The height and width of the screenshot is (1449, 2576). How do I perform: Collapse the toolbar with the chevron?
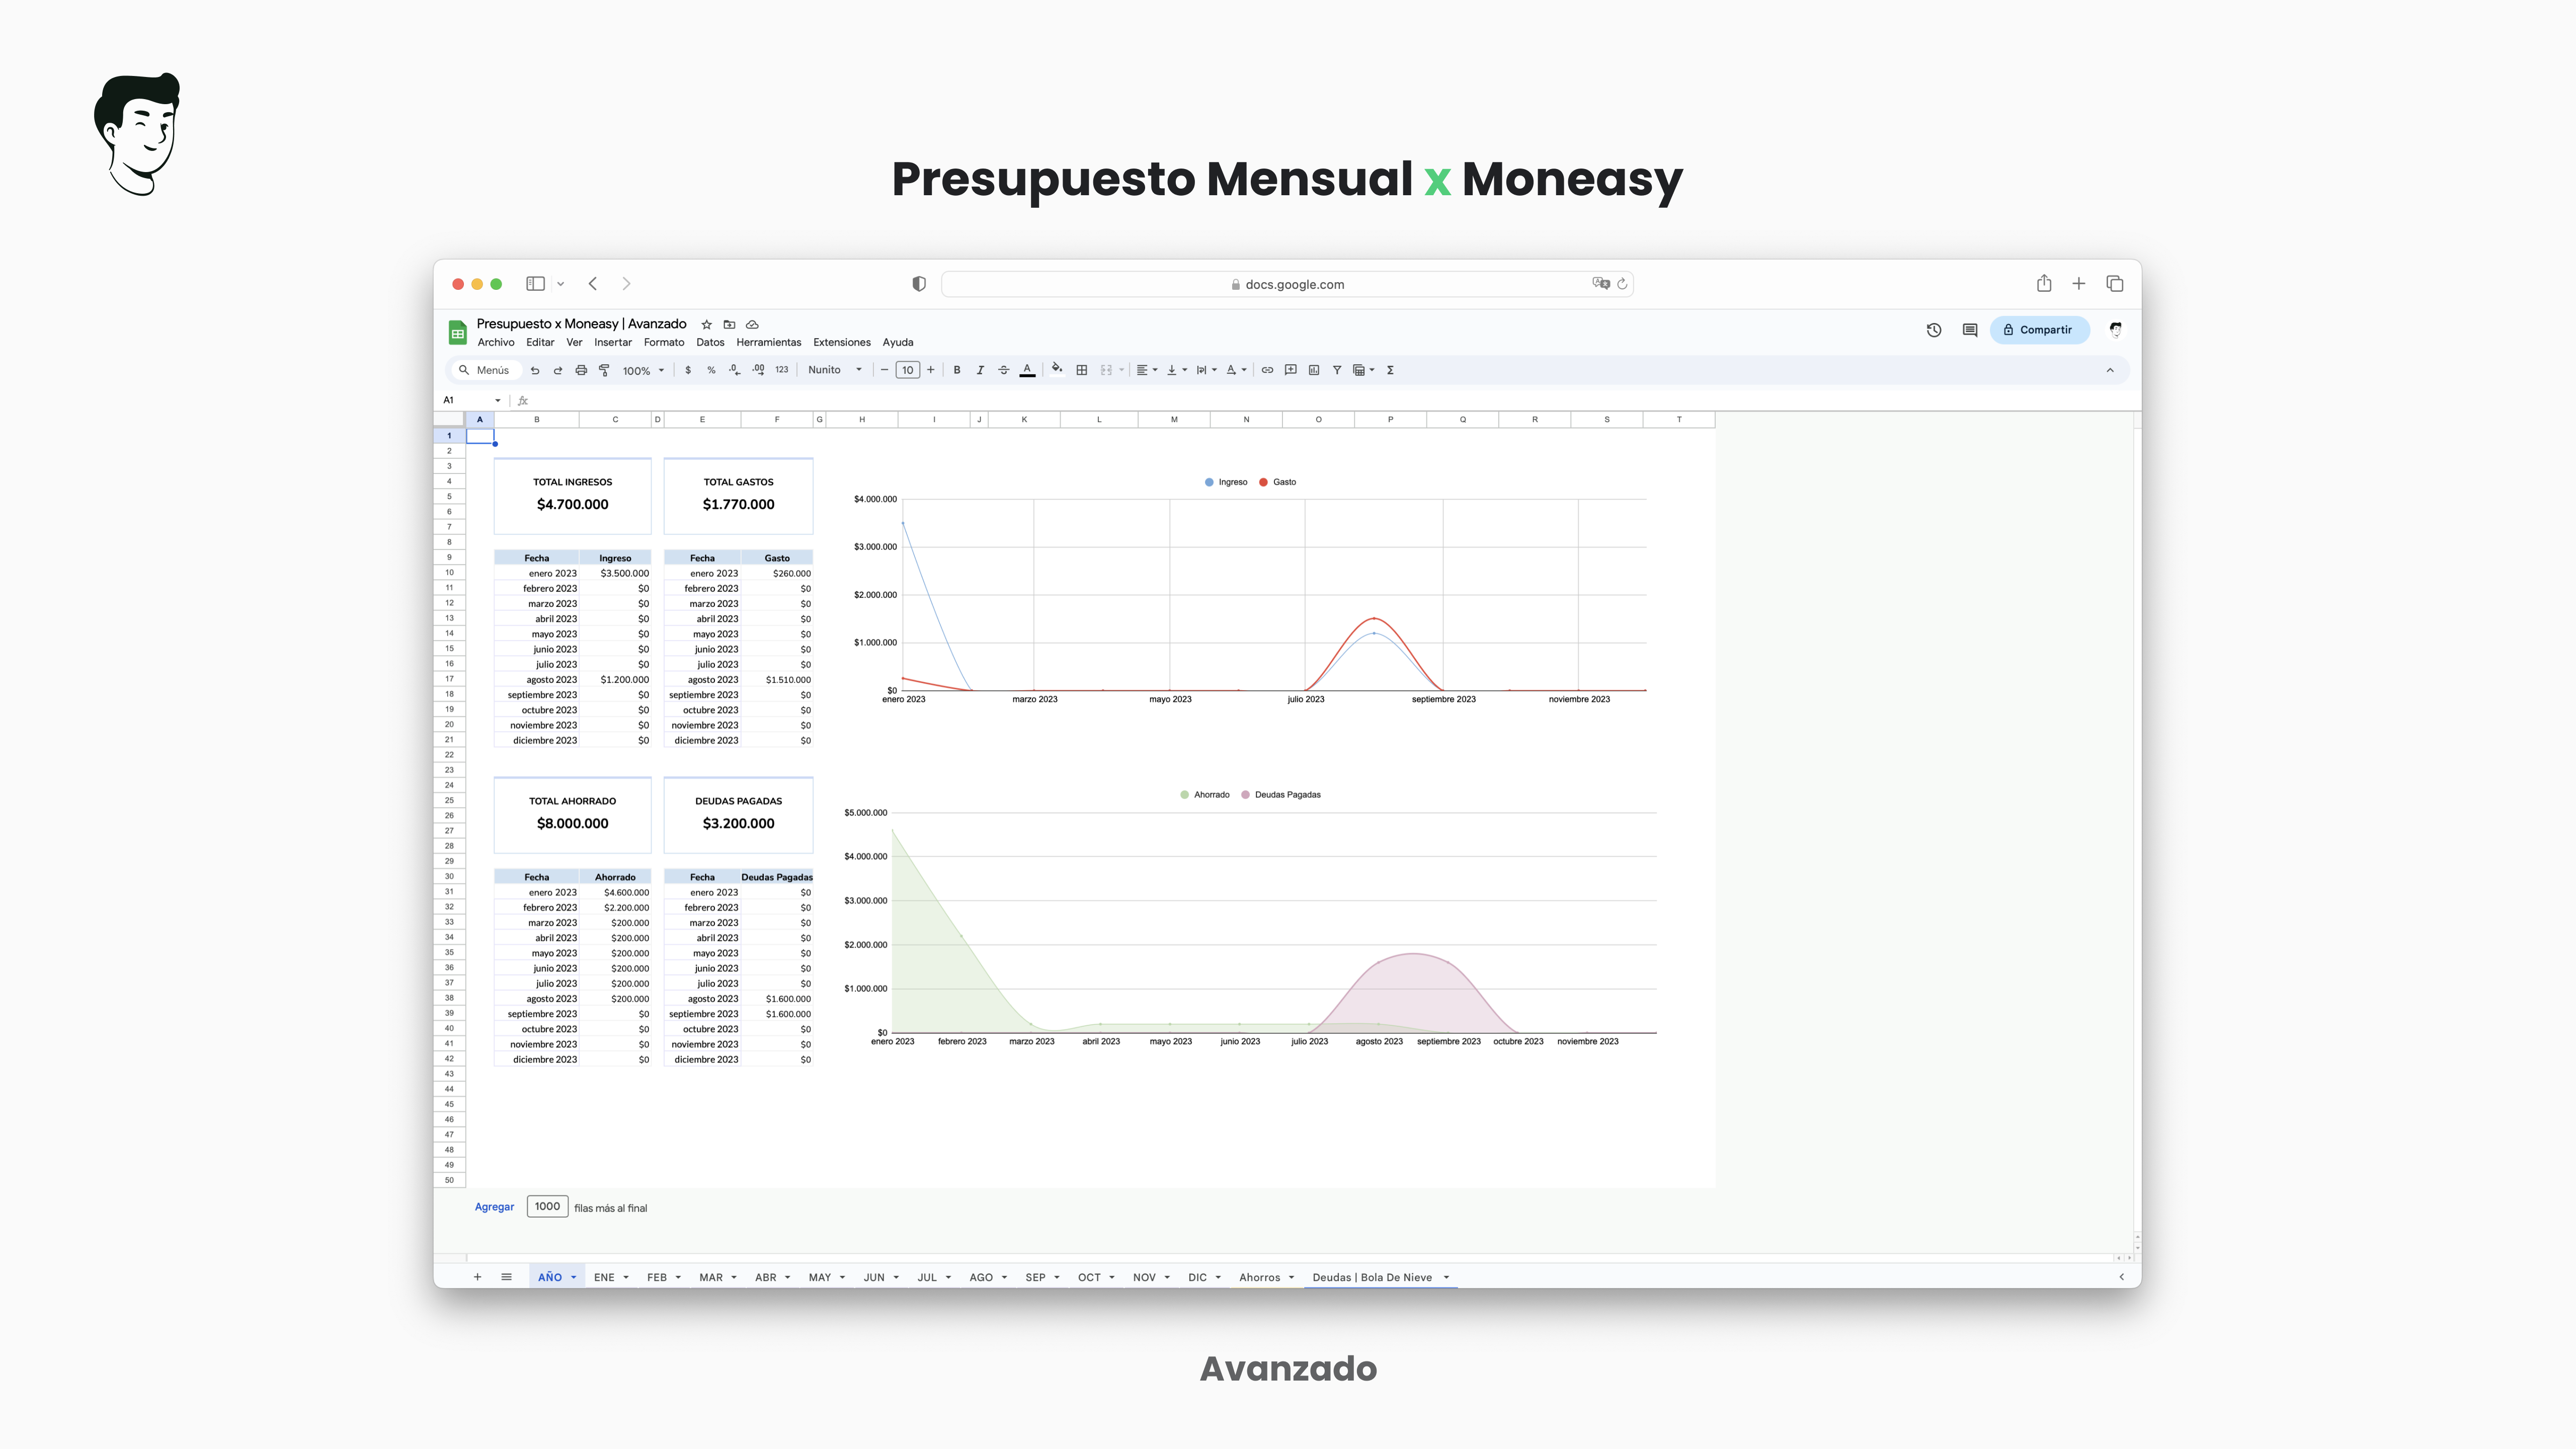click(2110, 370)
